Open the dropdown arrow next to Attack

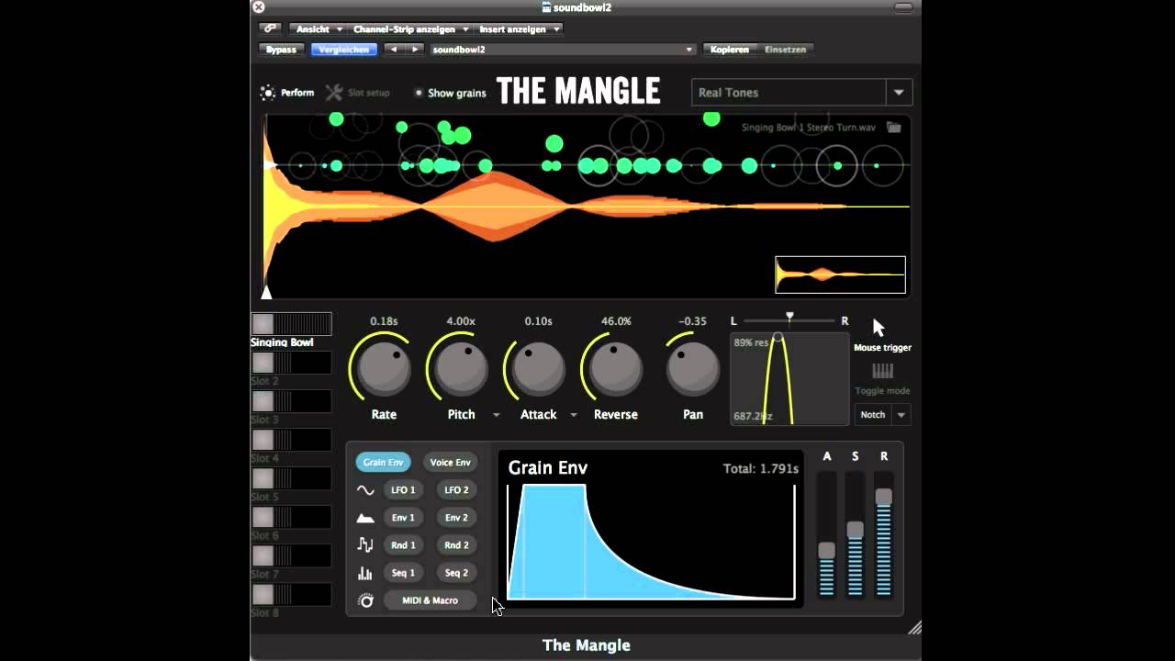574,415
